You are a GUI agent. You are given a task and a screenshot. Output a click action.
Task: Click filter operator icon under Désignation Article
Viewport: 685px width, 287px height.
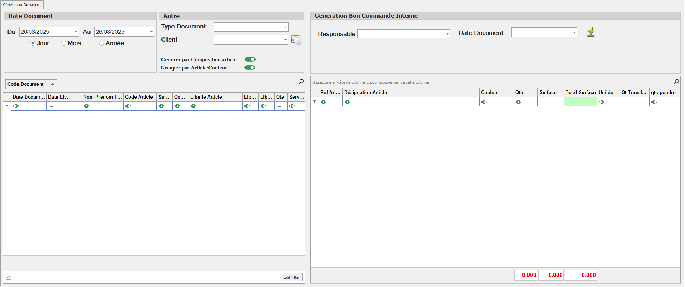point(347,101)
